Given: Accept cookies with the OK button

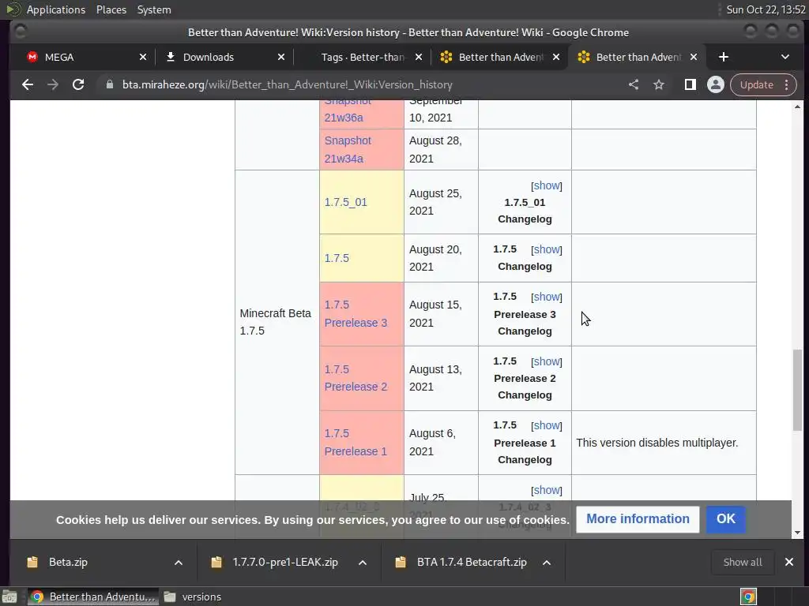Looking at the screenshot, I should click(x=725, y=519).
